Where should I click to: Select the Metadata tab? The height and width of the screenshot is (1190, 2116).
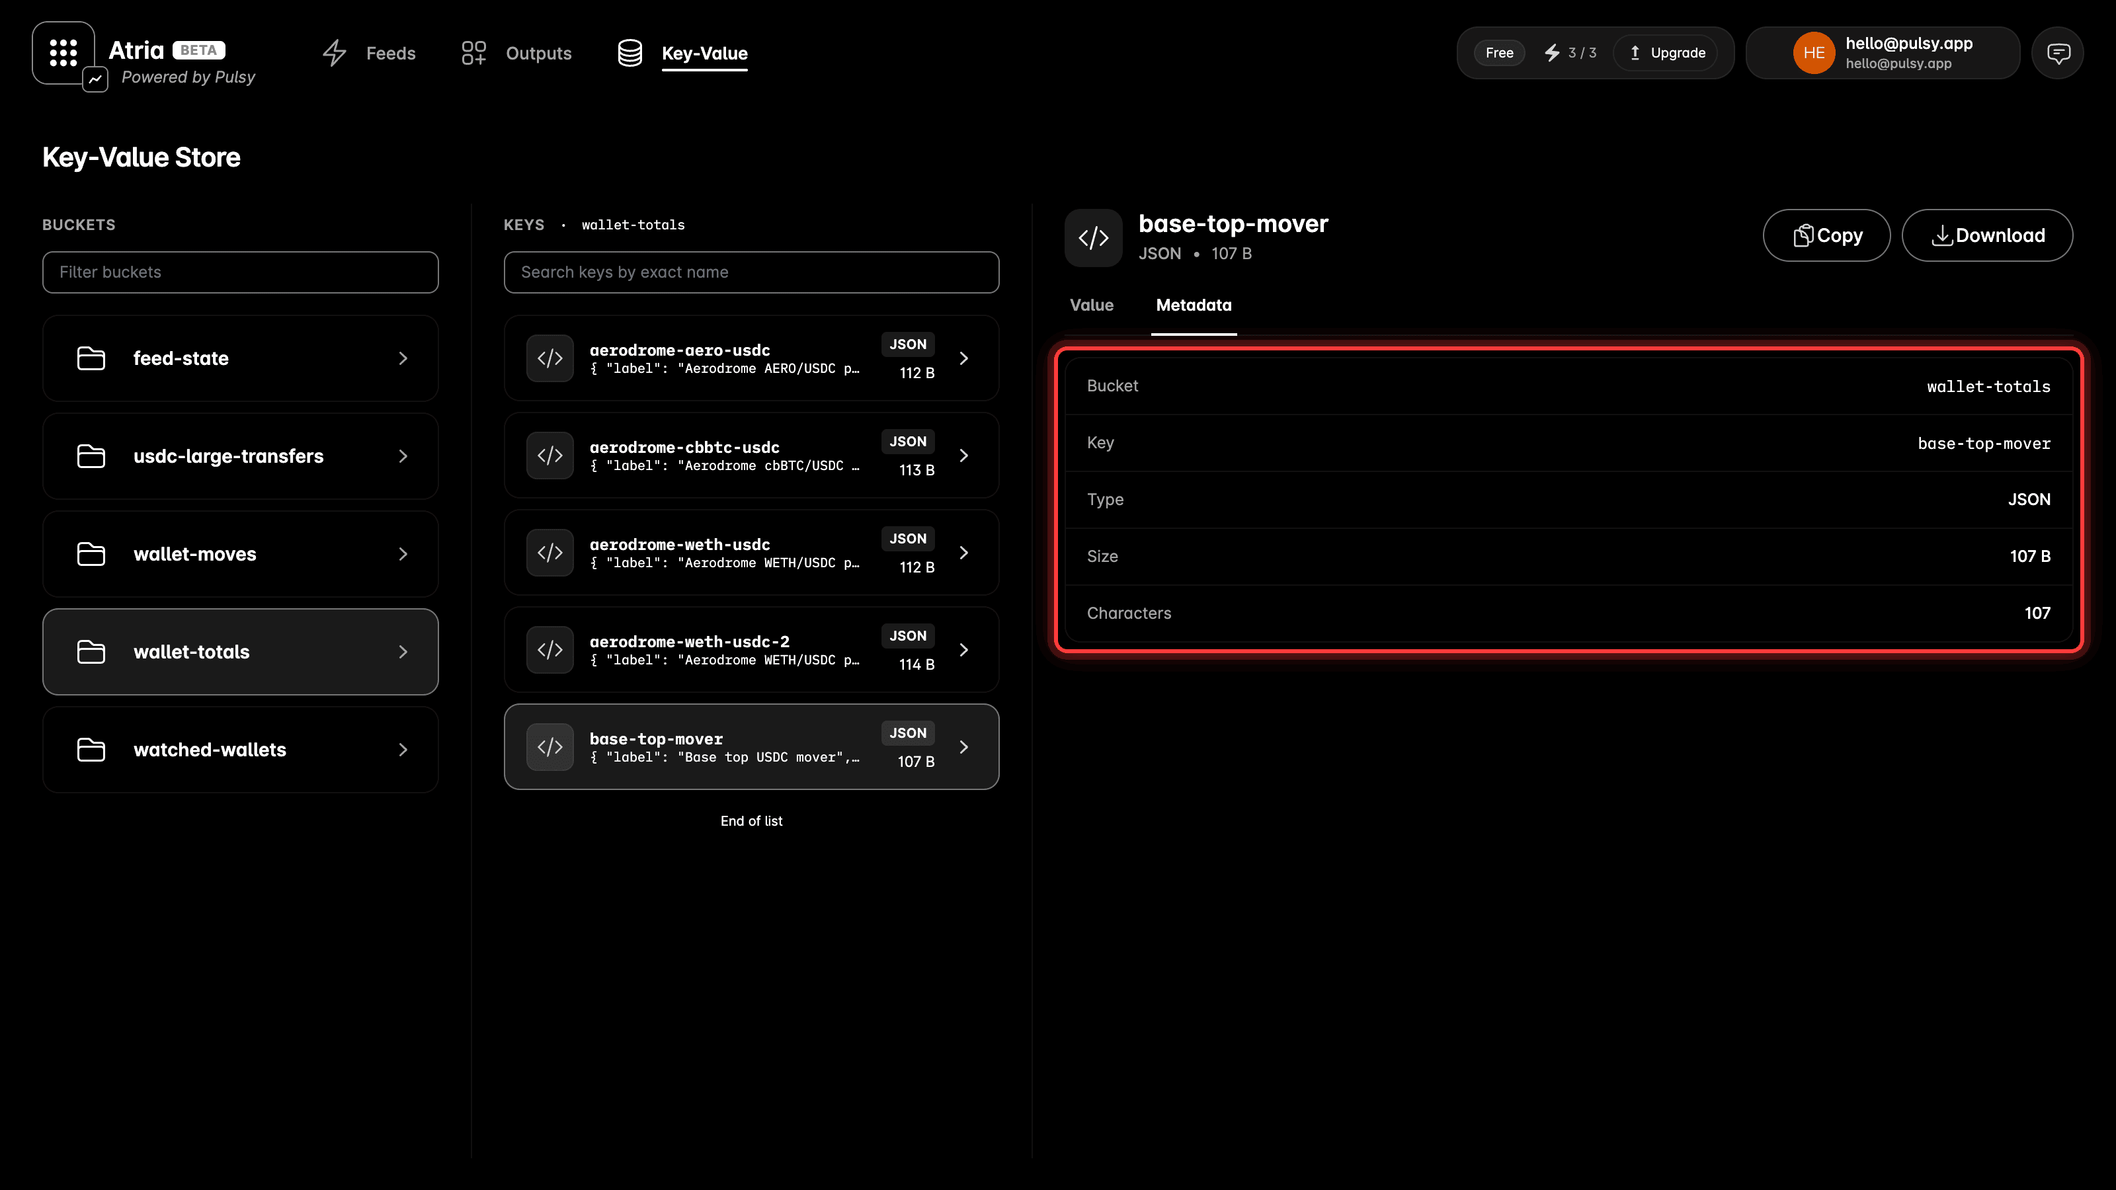[x=1194, y=305]
